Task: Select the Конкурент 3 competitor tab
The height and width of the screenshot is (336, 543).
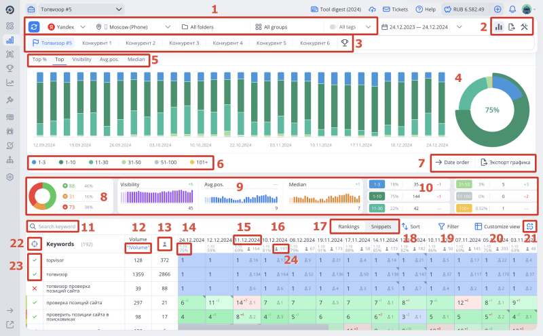Action: click(184, 43)
